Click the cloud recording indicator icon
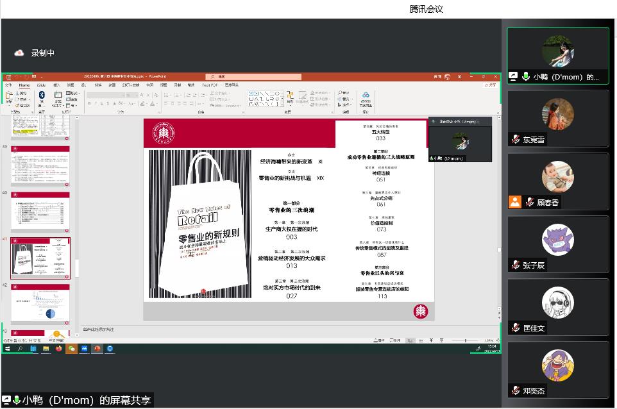 [19, 53]
